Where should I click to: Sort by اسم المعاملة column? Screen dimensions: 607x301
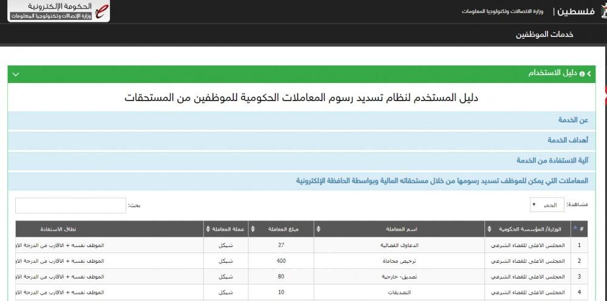click(x=399, y=229)
